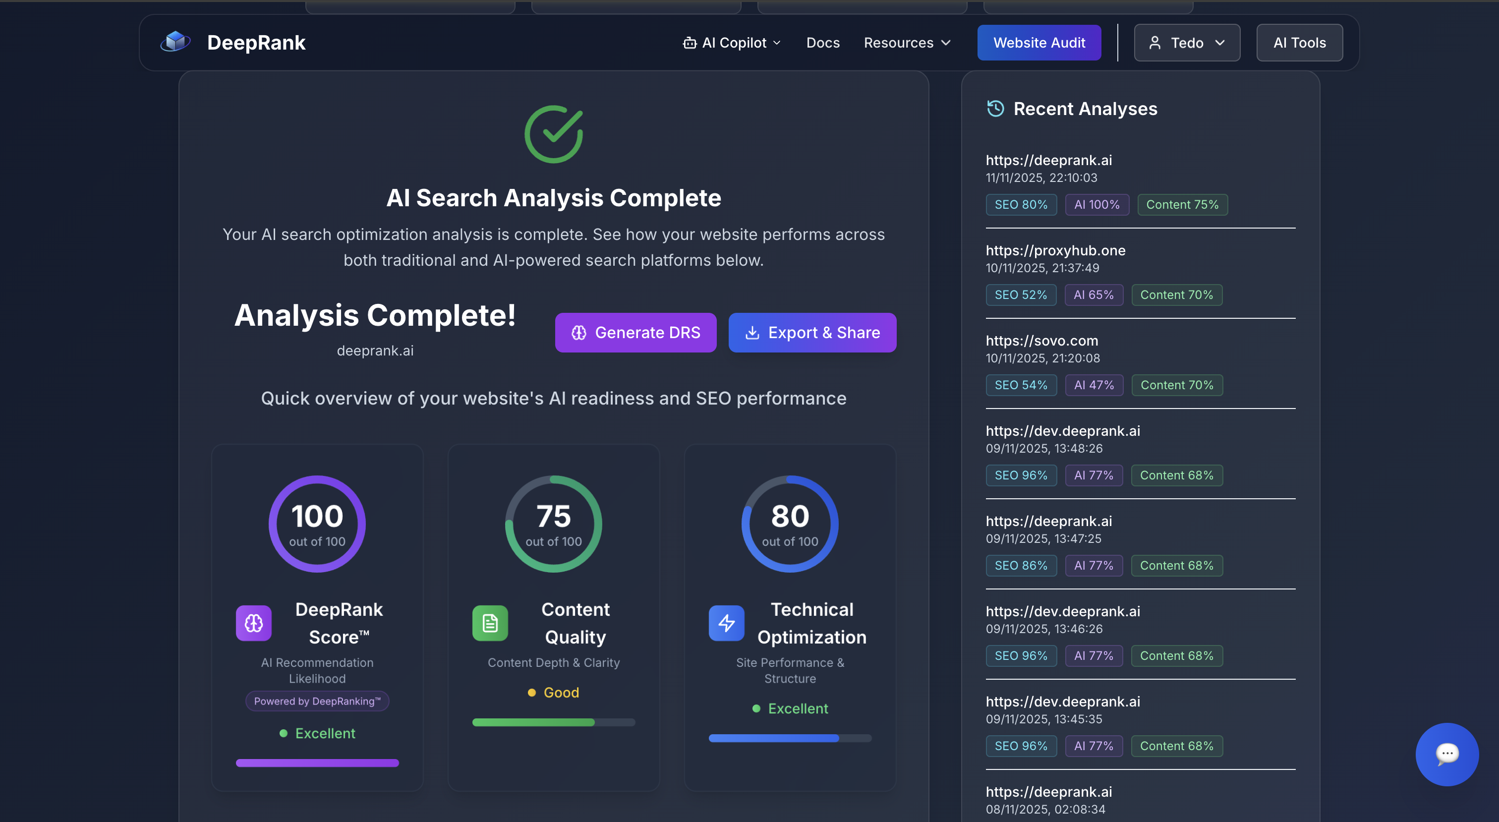
Task: Click the AI Tools button
Action: point(1299,43)
